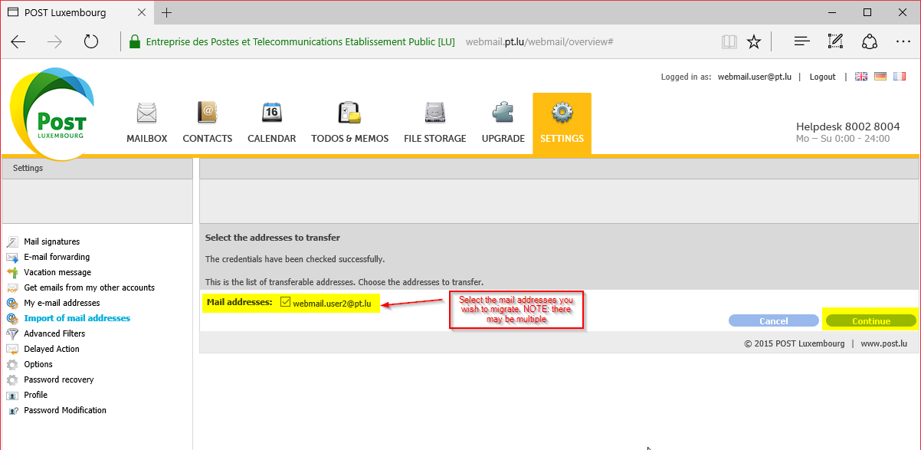Open Password Modification
Viewport: 921px width, 450px height.
[65, 410]
